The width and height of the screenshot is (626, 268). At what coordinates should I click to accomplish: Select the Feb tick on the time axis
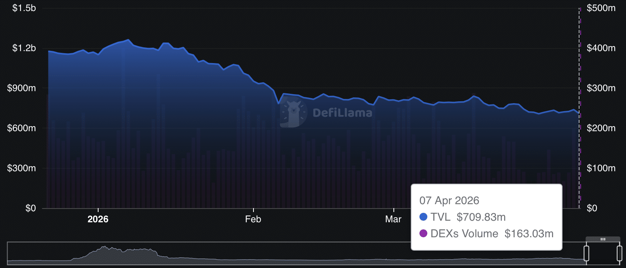[x=253, y=219]
